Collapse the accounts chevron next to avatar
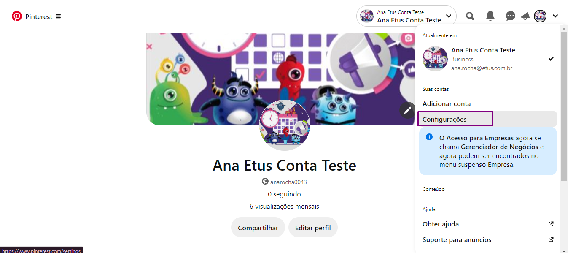Screen dimensions: 568x253 [x=555, y=16]
